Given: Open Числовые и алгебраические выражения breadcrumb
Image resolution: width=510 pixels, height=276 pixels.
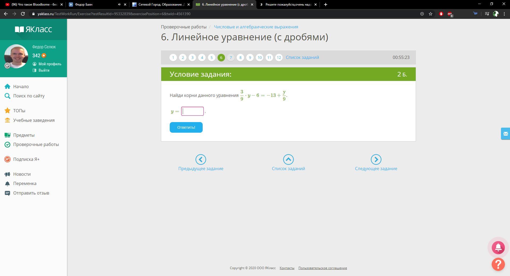Looking at the screenshot, I should coord(256,27).
